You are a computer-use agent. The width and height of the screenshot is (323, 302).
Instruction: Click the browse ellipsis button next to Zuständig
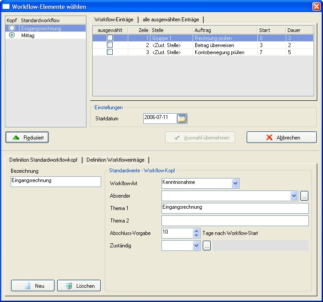click(207, 246)
